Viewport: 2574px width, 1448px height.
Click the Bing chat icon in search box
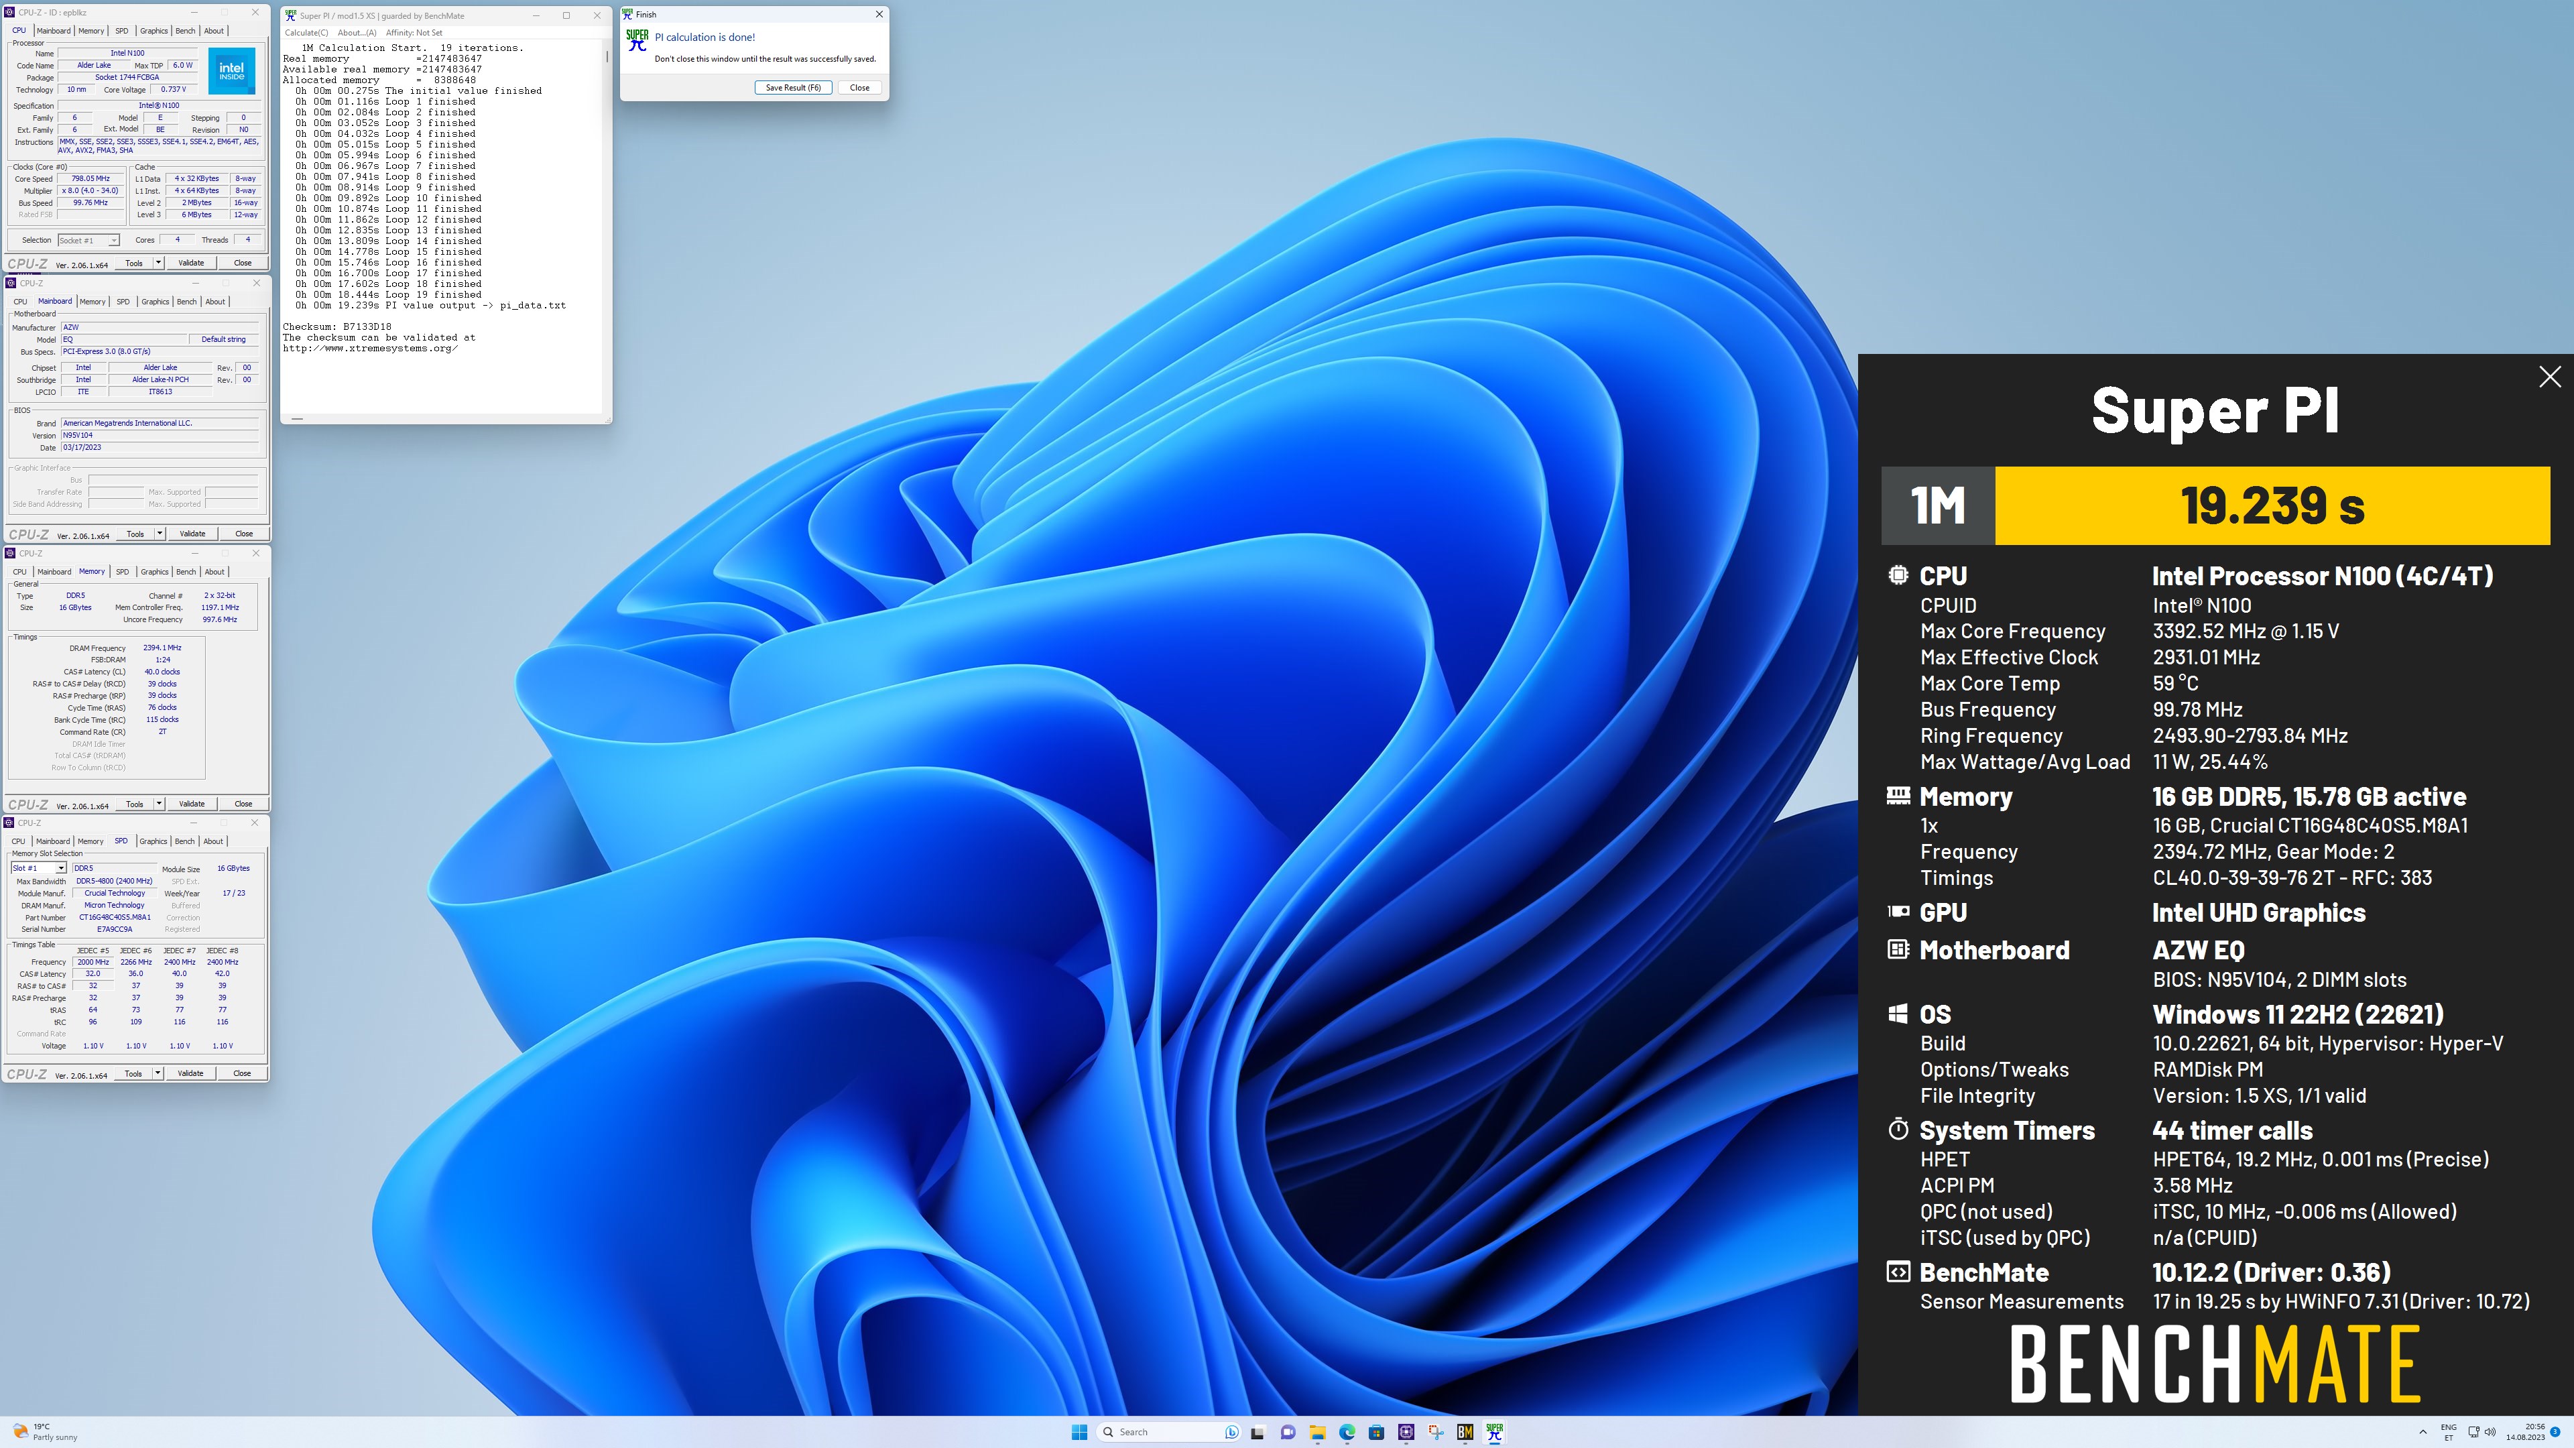coord(1231,1432)
